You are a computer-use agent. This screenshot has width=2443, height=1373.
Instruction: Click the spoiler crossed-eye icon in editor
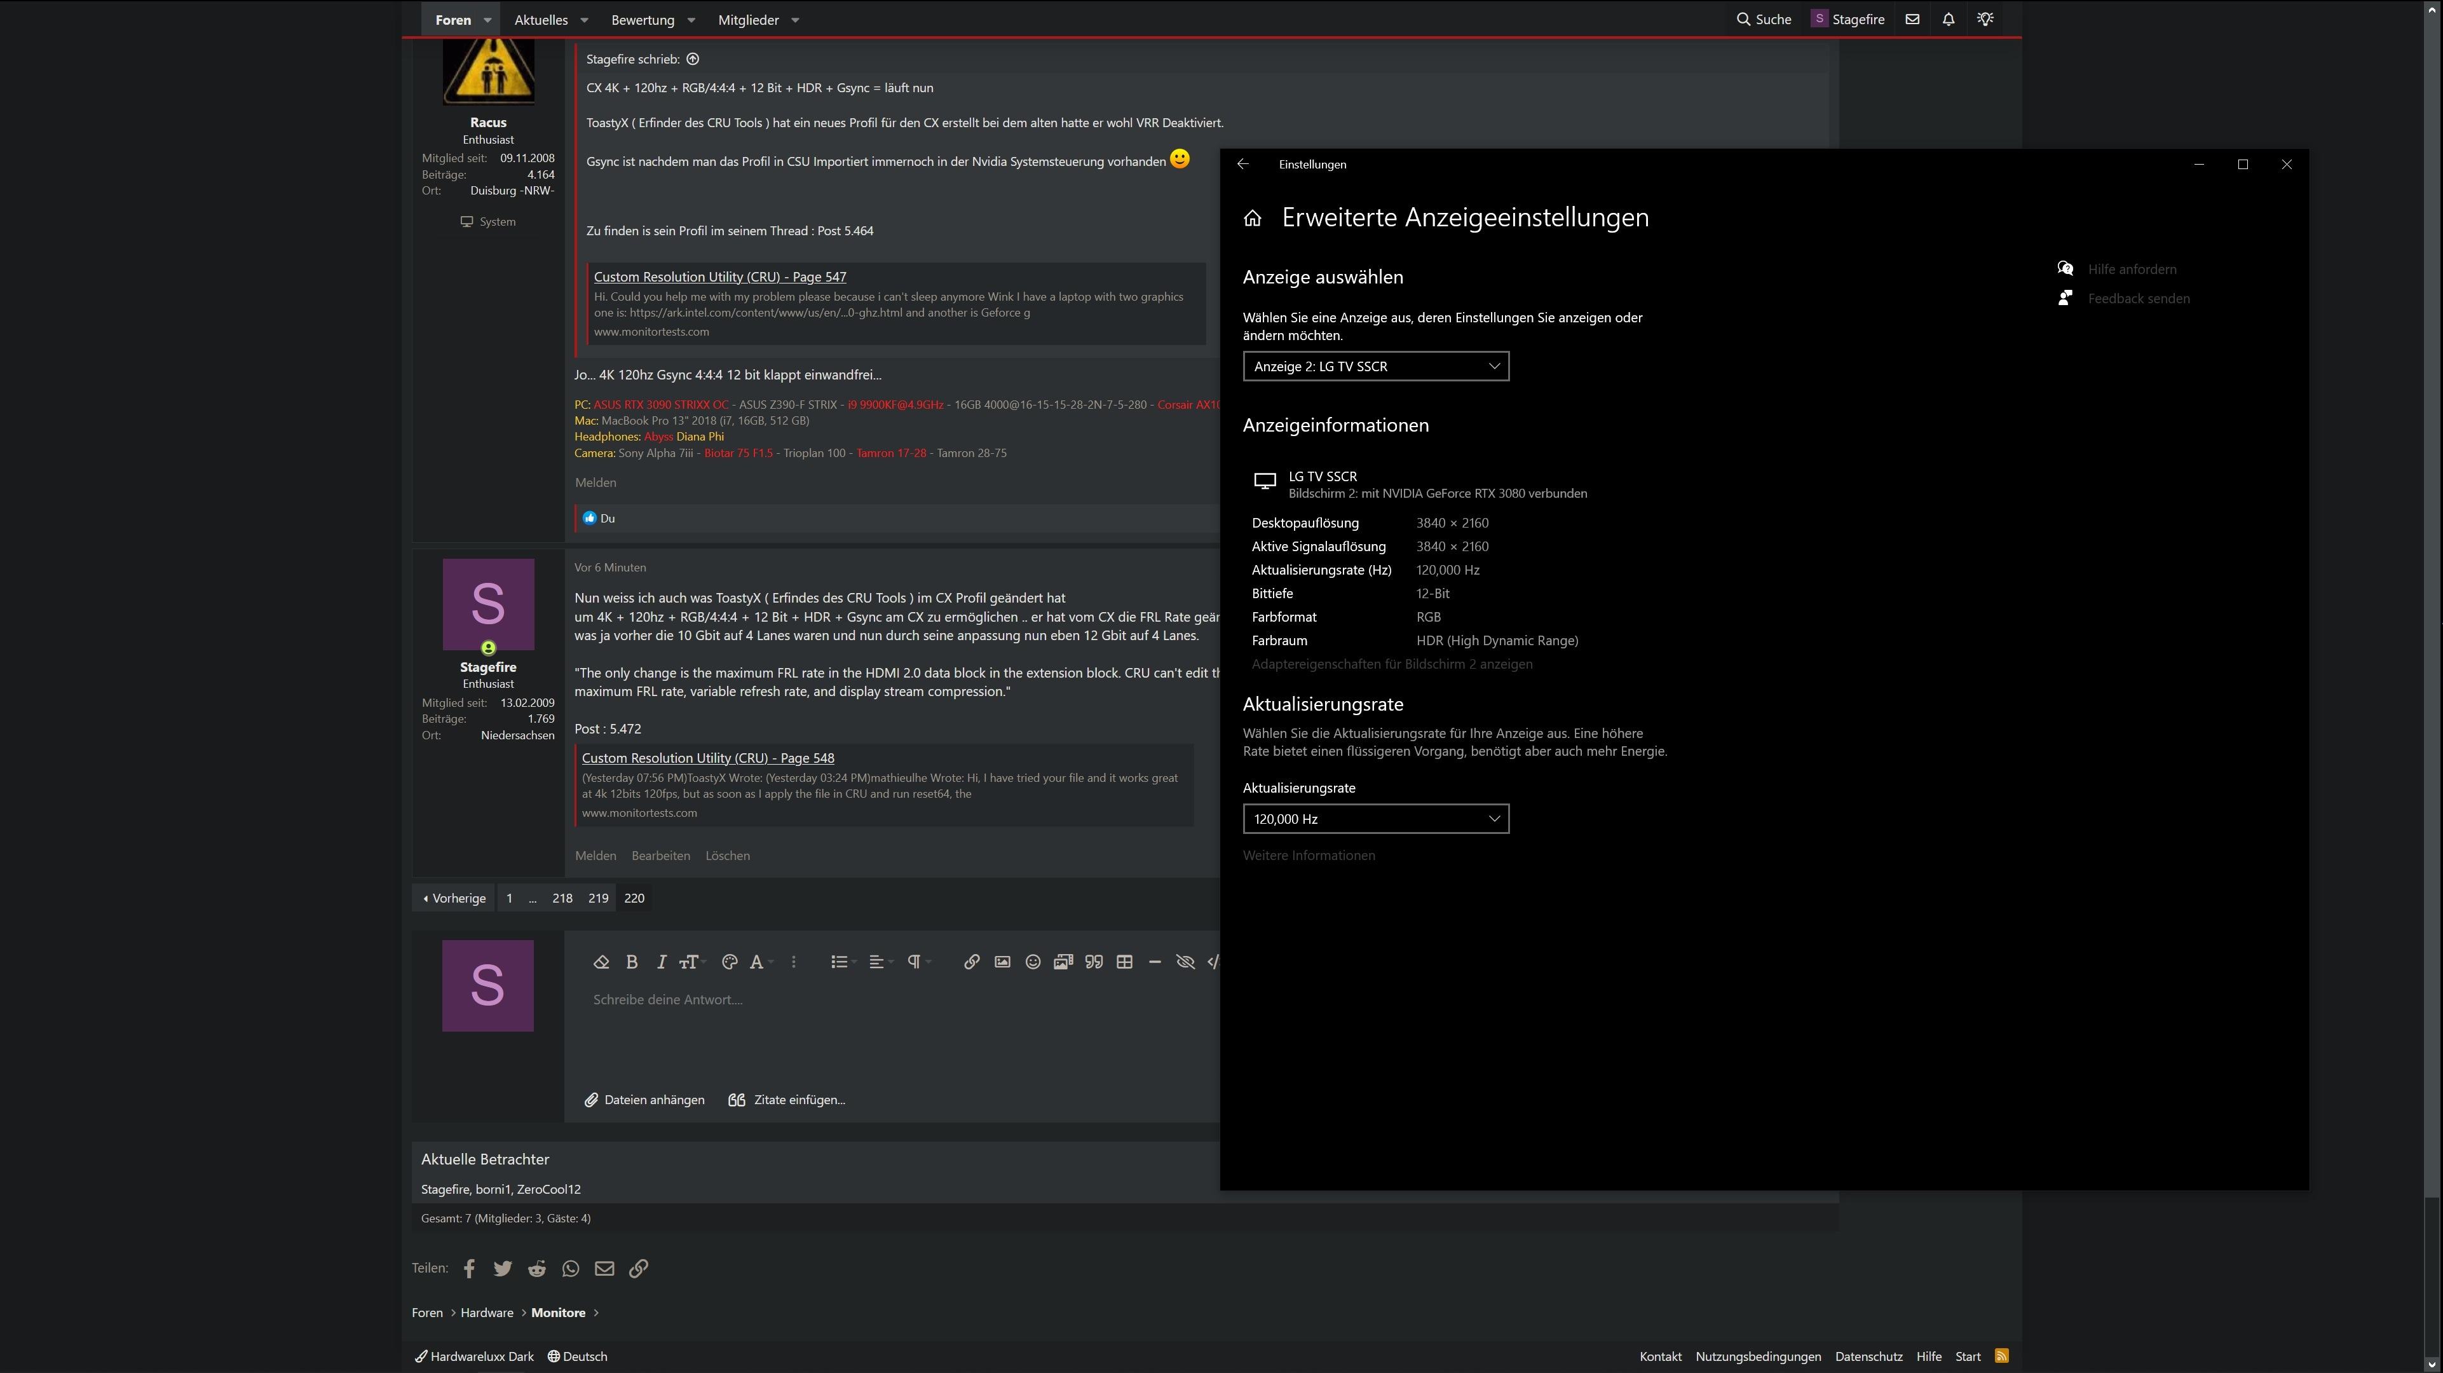pos(1185,962)
